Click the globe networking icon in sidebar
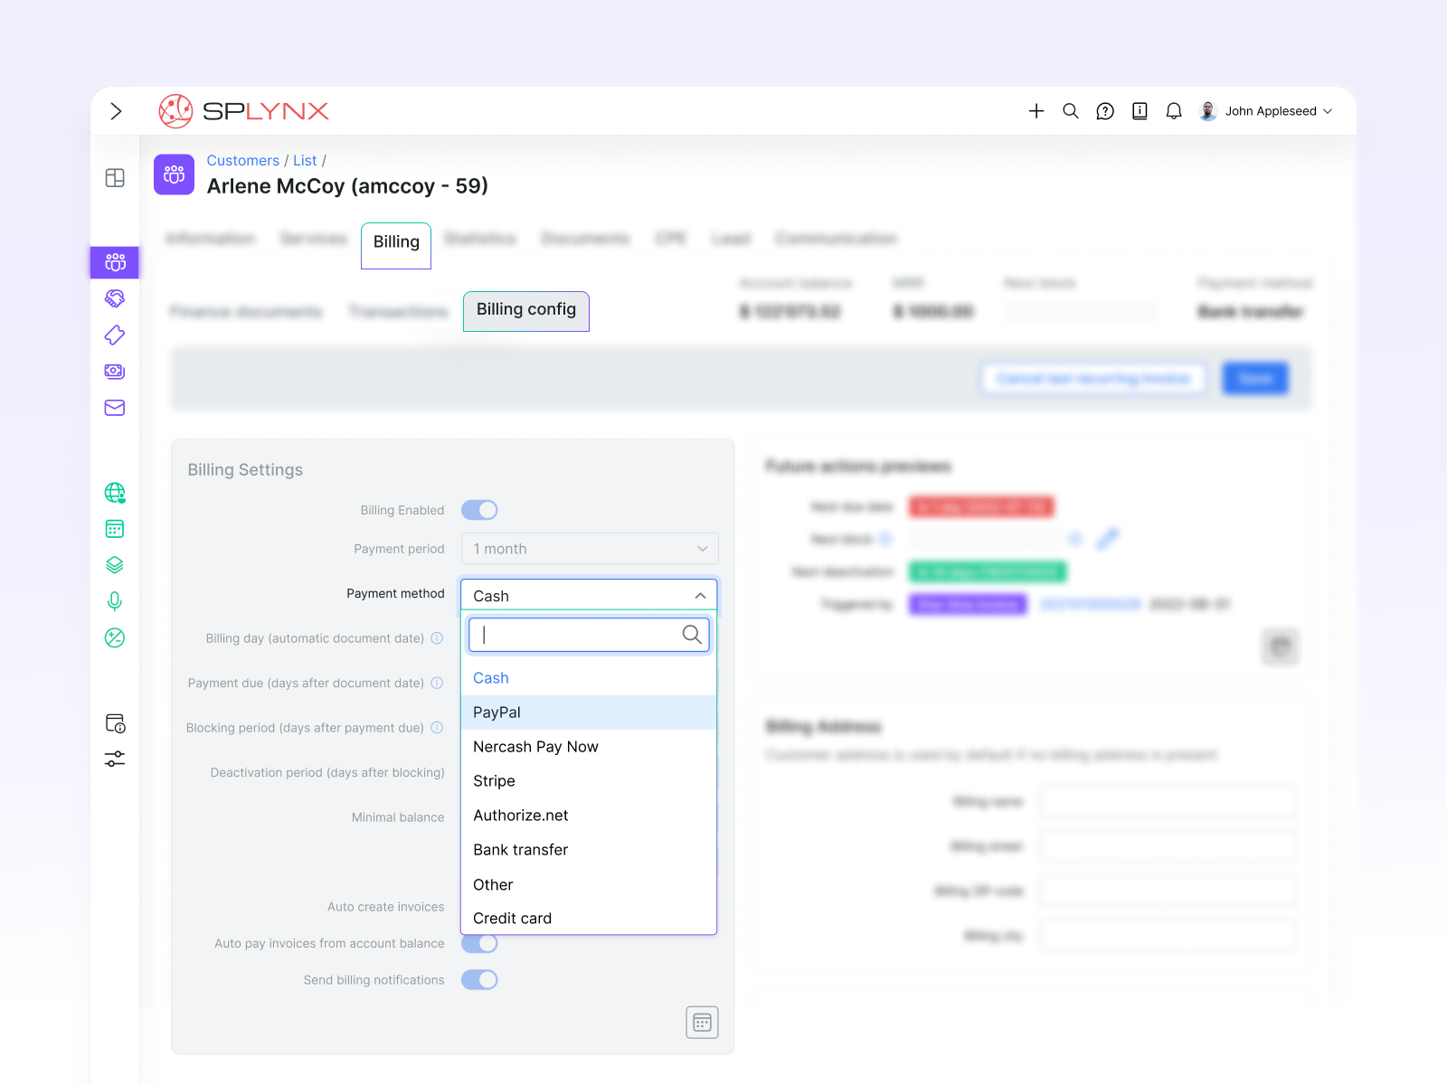This screenshot has width=1447, height=1085. pyautogui.click(x=115, y=493)
